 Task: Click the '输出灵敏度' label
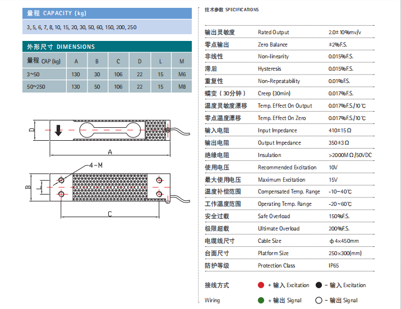coord(220,32)
